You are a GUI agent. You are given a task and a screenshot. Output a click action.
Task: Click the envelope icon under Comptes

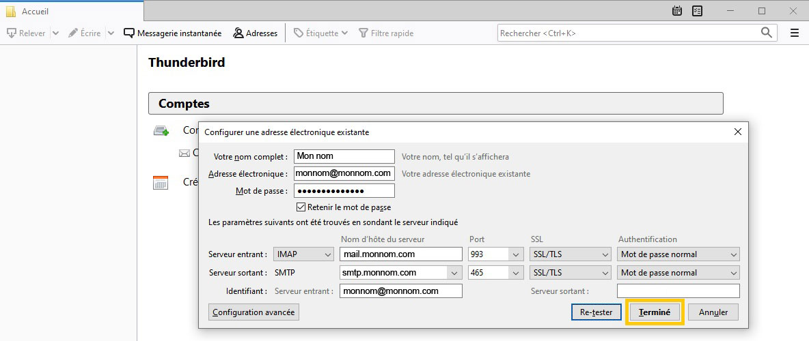[x=184, y=153]
